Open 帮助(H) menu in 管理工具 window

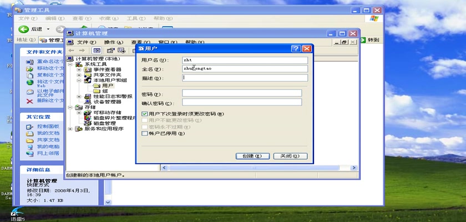click(x=163, y=18)
